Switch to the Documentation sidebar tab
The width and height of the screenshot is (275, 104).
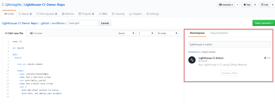pos(219,33)
